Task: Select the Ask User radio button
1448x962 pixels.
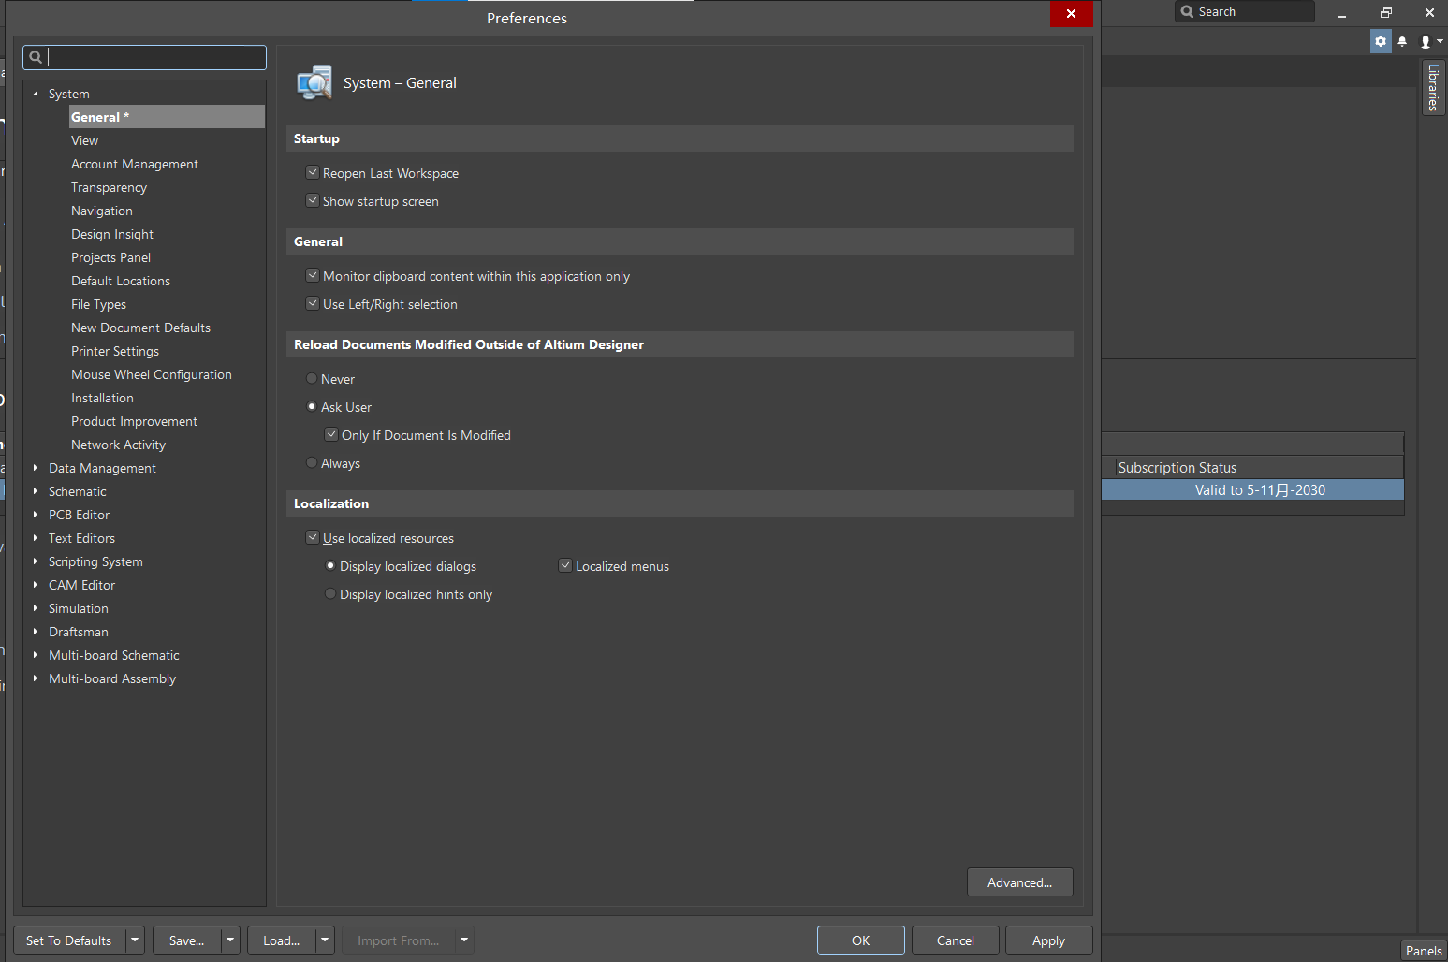Action: tap(312, 406)
